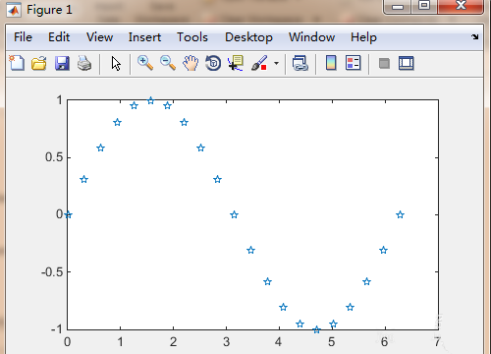Viewport: 491px width, 354px height.
Task: Click the x-axis tick label 5
Action: click(x=332, y=342)
